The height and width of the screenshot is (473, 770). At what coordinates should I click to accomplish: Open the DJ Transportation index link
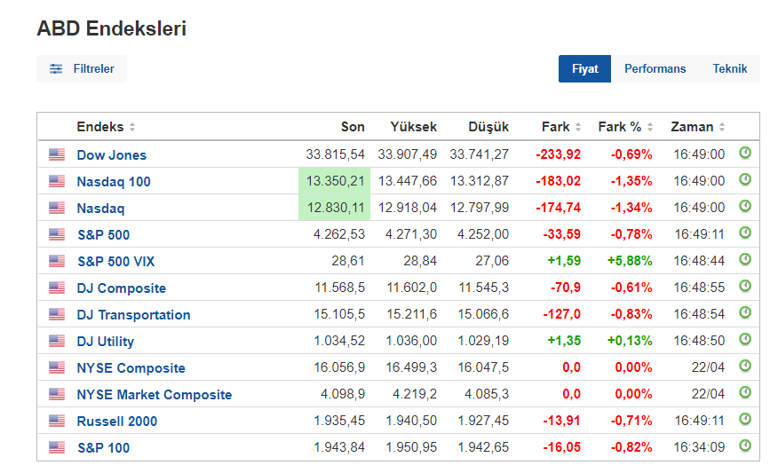(133, 314)
